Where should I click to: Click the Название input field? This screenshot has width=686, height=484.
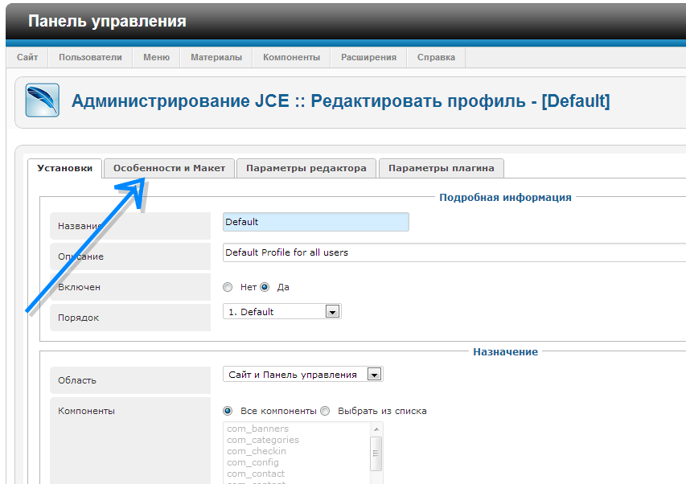tap(315, 222)
